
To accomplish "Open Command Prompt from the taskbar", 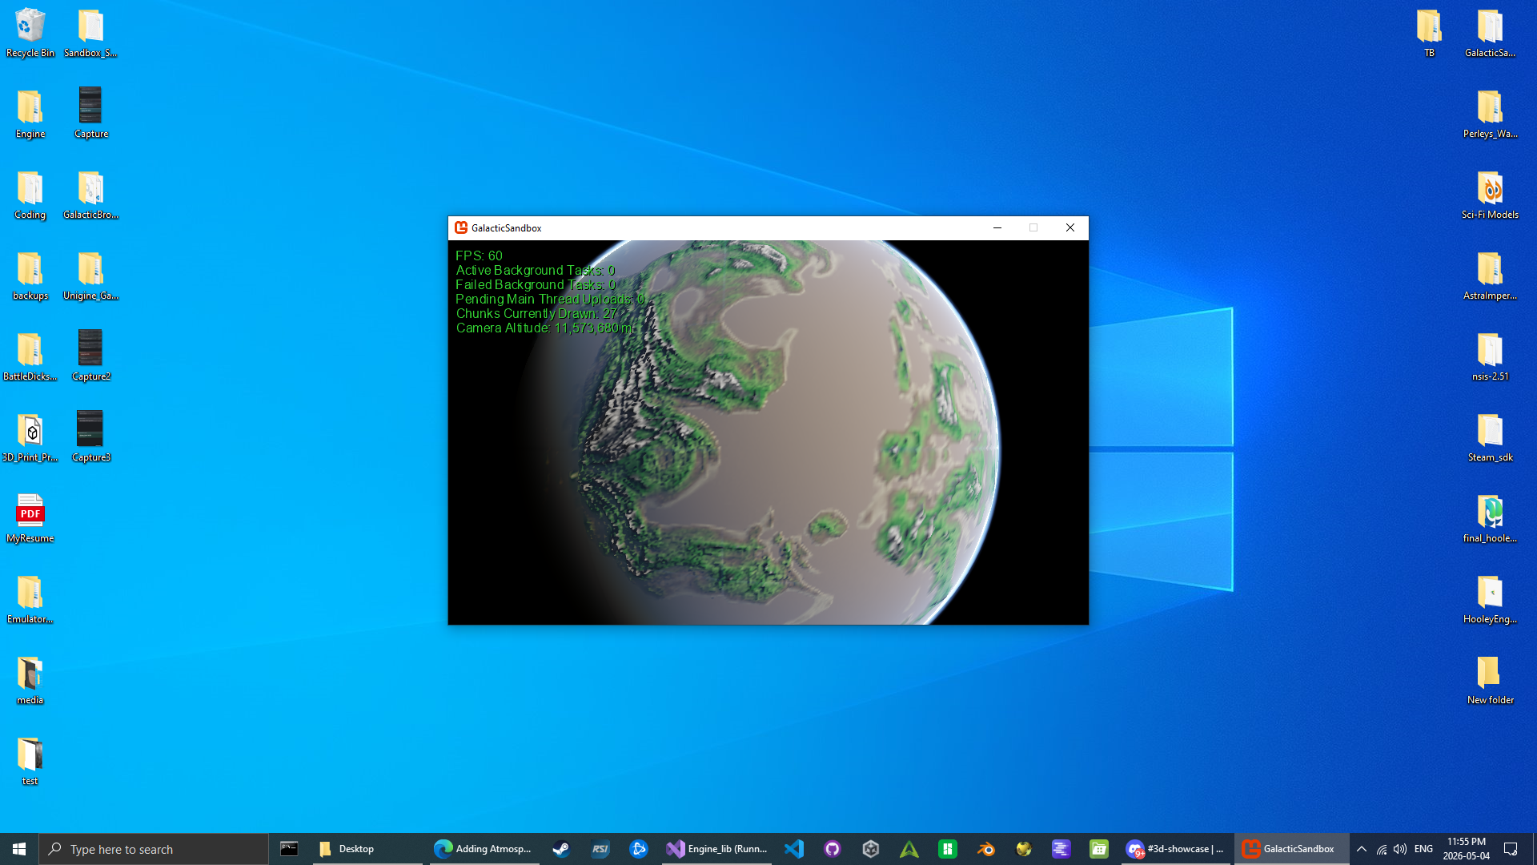I will click(289, 849).
